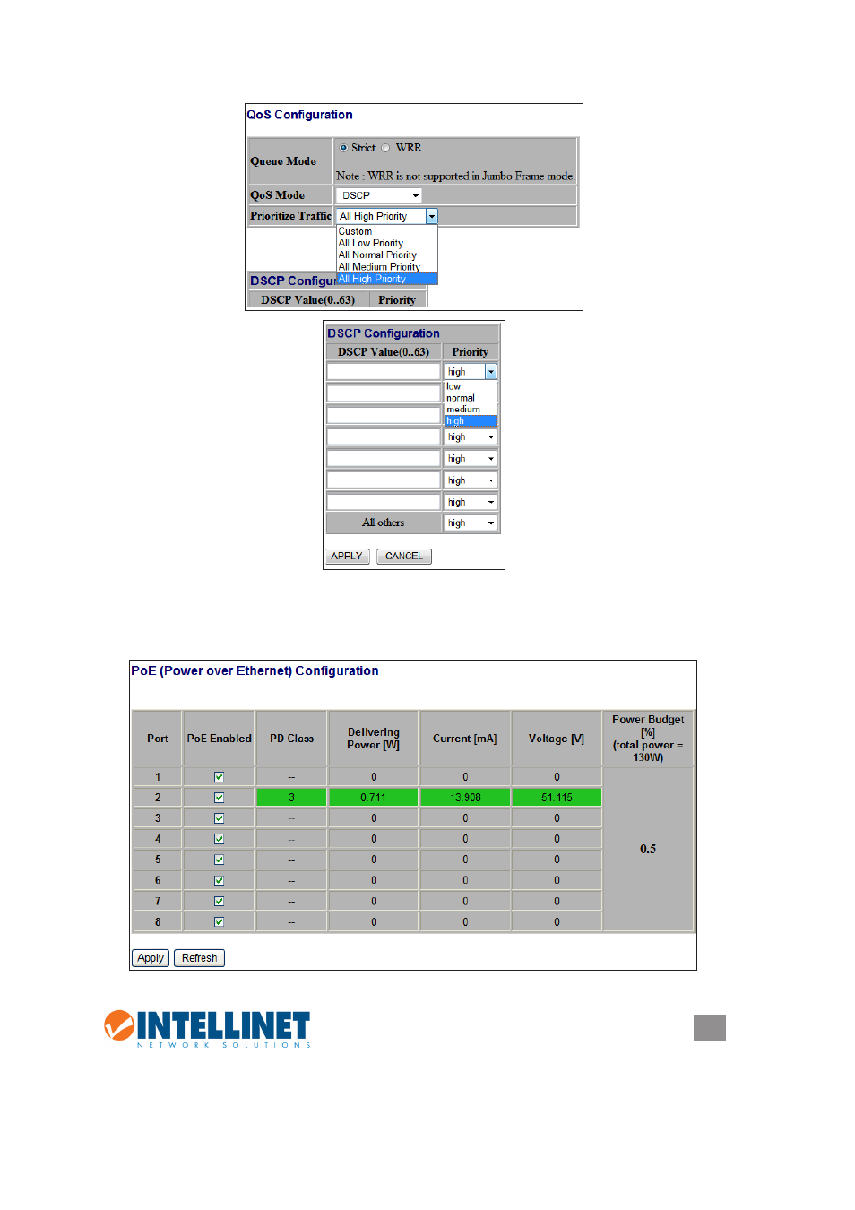The height and width of the screenshot is (1210, 855).
Task: Click the first DSCP value input field
Action: [x=384, y=371]
